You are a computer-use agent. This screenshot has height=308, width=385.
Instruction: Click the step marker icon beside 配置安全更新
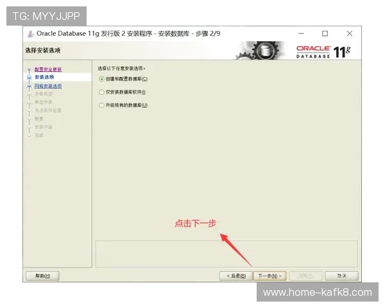pyautogui.click(x=30, y=70)
